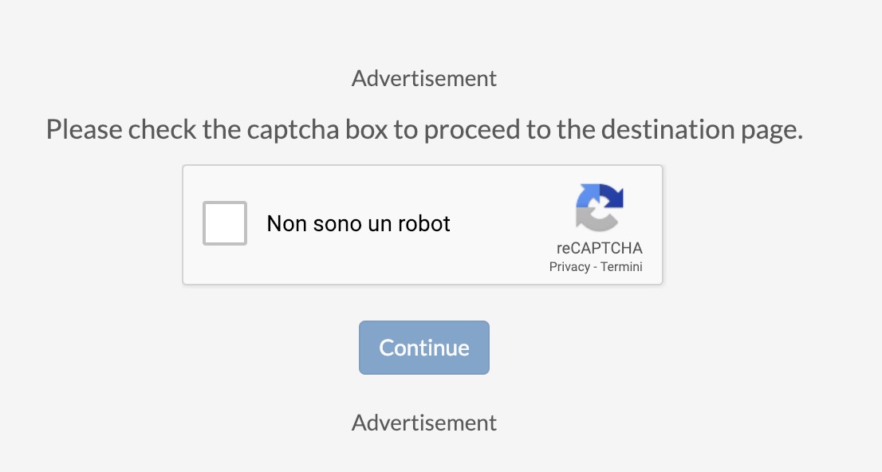
Task: Click the top Advertisement label
Action: pyautogui.click(x=423, y=78)
